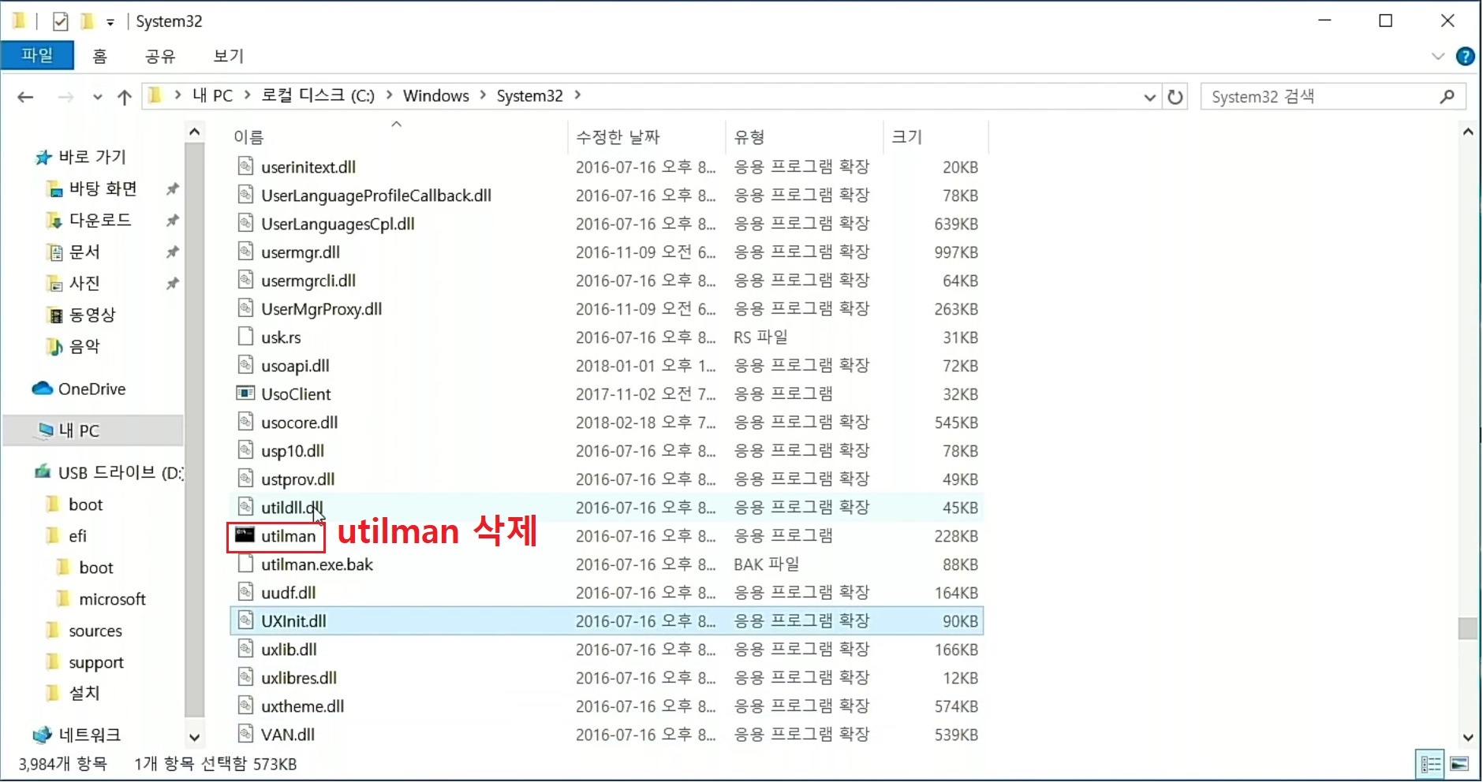This screenshot has height=782, width=1483.
Task: Open 동영상 folder in navigation pane
Action: (92, 315)
